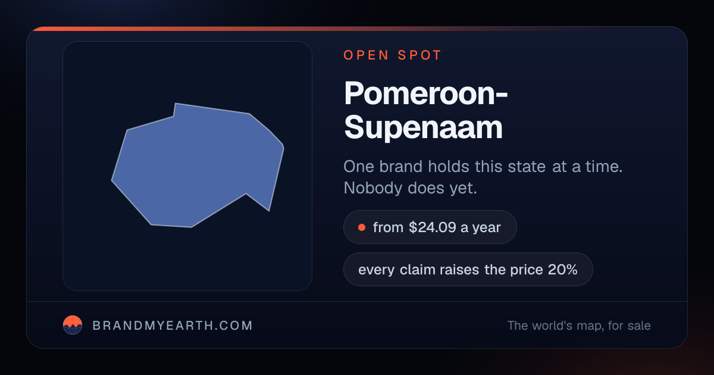Click the orange dot in the price pill
The width and height of the screenshot is (714, 375).
(361, 227)
